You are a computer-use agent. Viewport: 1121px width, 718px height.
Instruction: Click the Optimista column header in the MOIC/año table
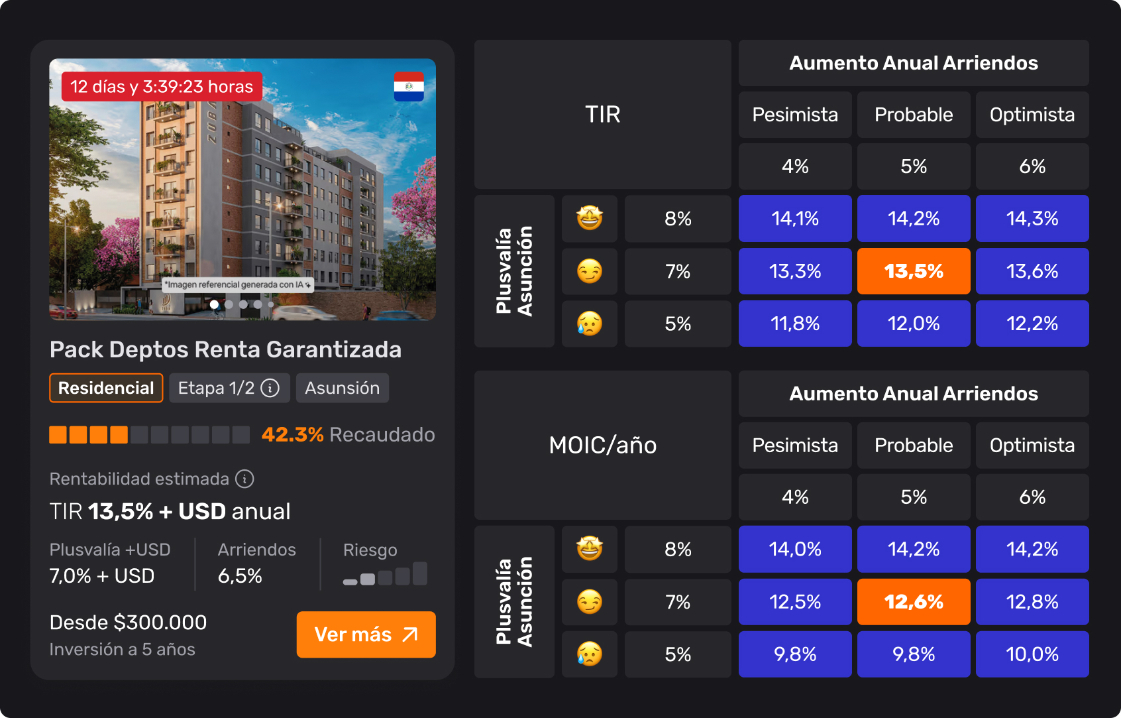coord(1032,446)
